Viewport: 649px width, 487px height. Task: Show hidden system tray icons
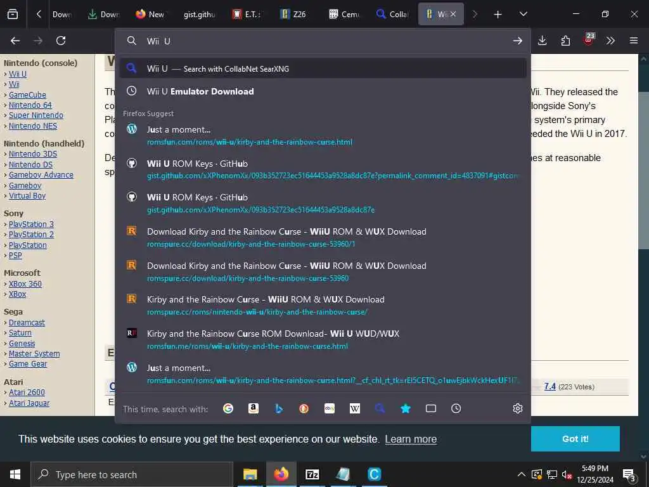coord(522,474)
